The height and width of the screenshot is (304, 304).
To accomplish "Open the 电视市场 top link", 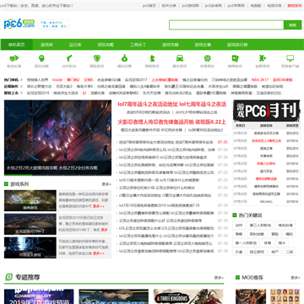I will [274, 5].
